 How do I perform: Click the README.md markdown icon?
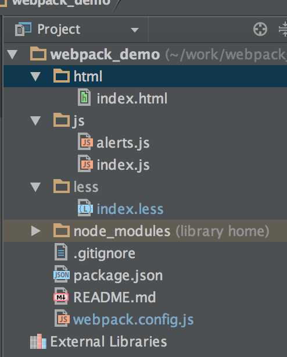coord(61,296)
